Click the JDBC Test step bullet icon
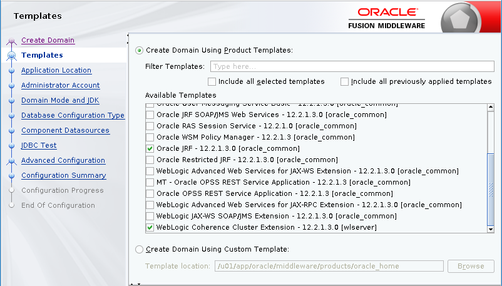 [x=11, y=146]
